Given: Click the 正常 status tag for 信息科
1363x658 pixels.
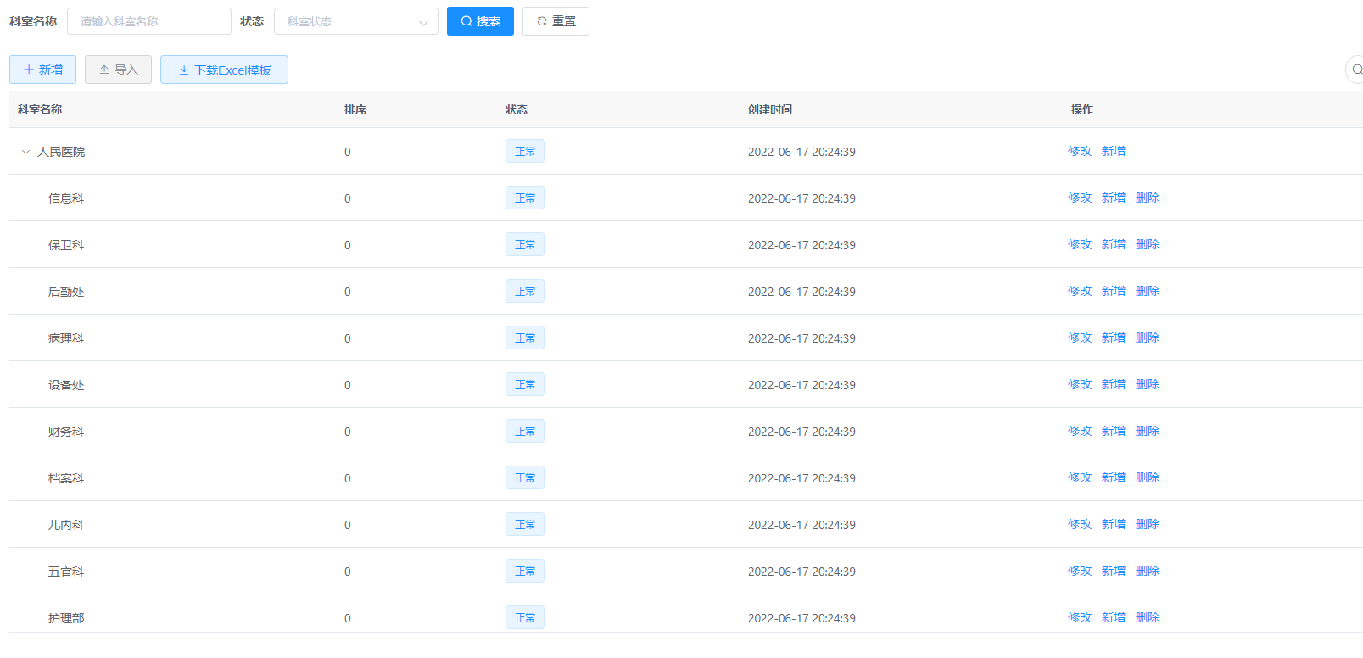Looking at the screenshot, I should [x=525, y=198].
